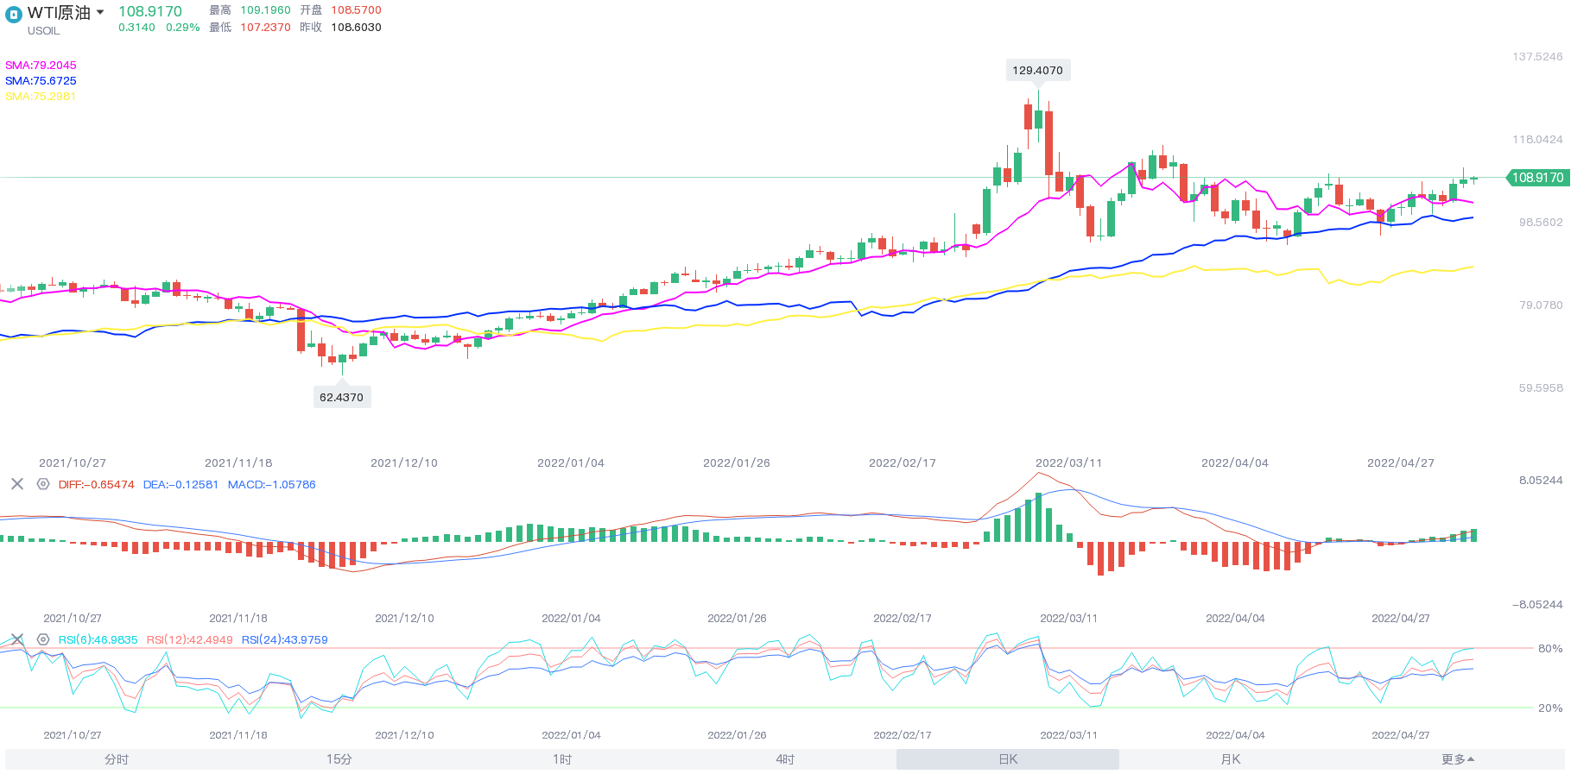The image size is (1571, 774).
Task: Click the WTI crude oil logo icon
Action: (x=13, y=14)
